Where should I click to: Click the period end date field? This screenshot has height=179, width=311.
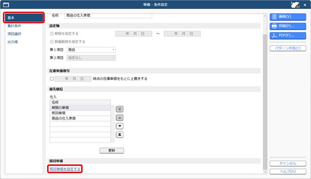[x=182, y=34]
